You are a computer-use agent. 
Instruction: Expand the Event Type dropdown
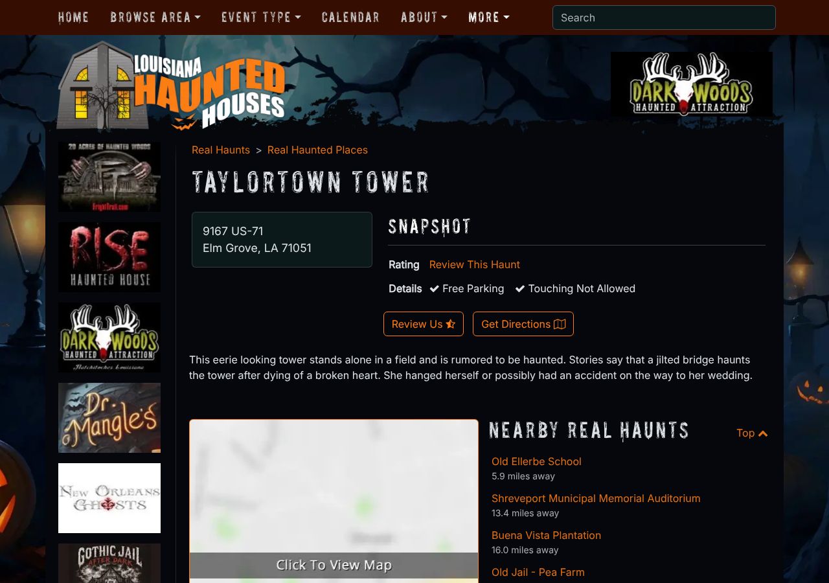point(261,17)
